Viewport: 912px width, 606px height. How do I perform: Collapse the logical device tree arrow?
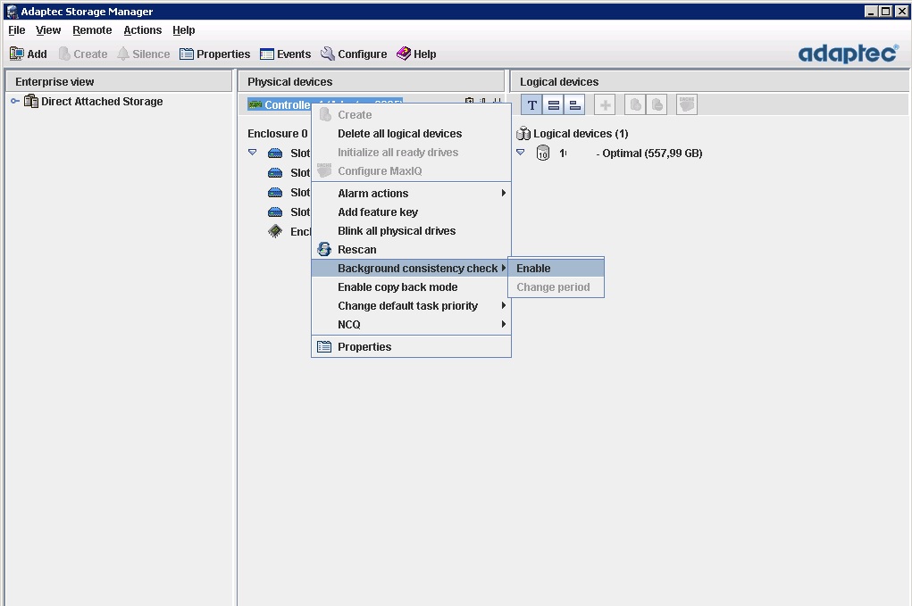pyautogui.click(x=521, y=153)
